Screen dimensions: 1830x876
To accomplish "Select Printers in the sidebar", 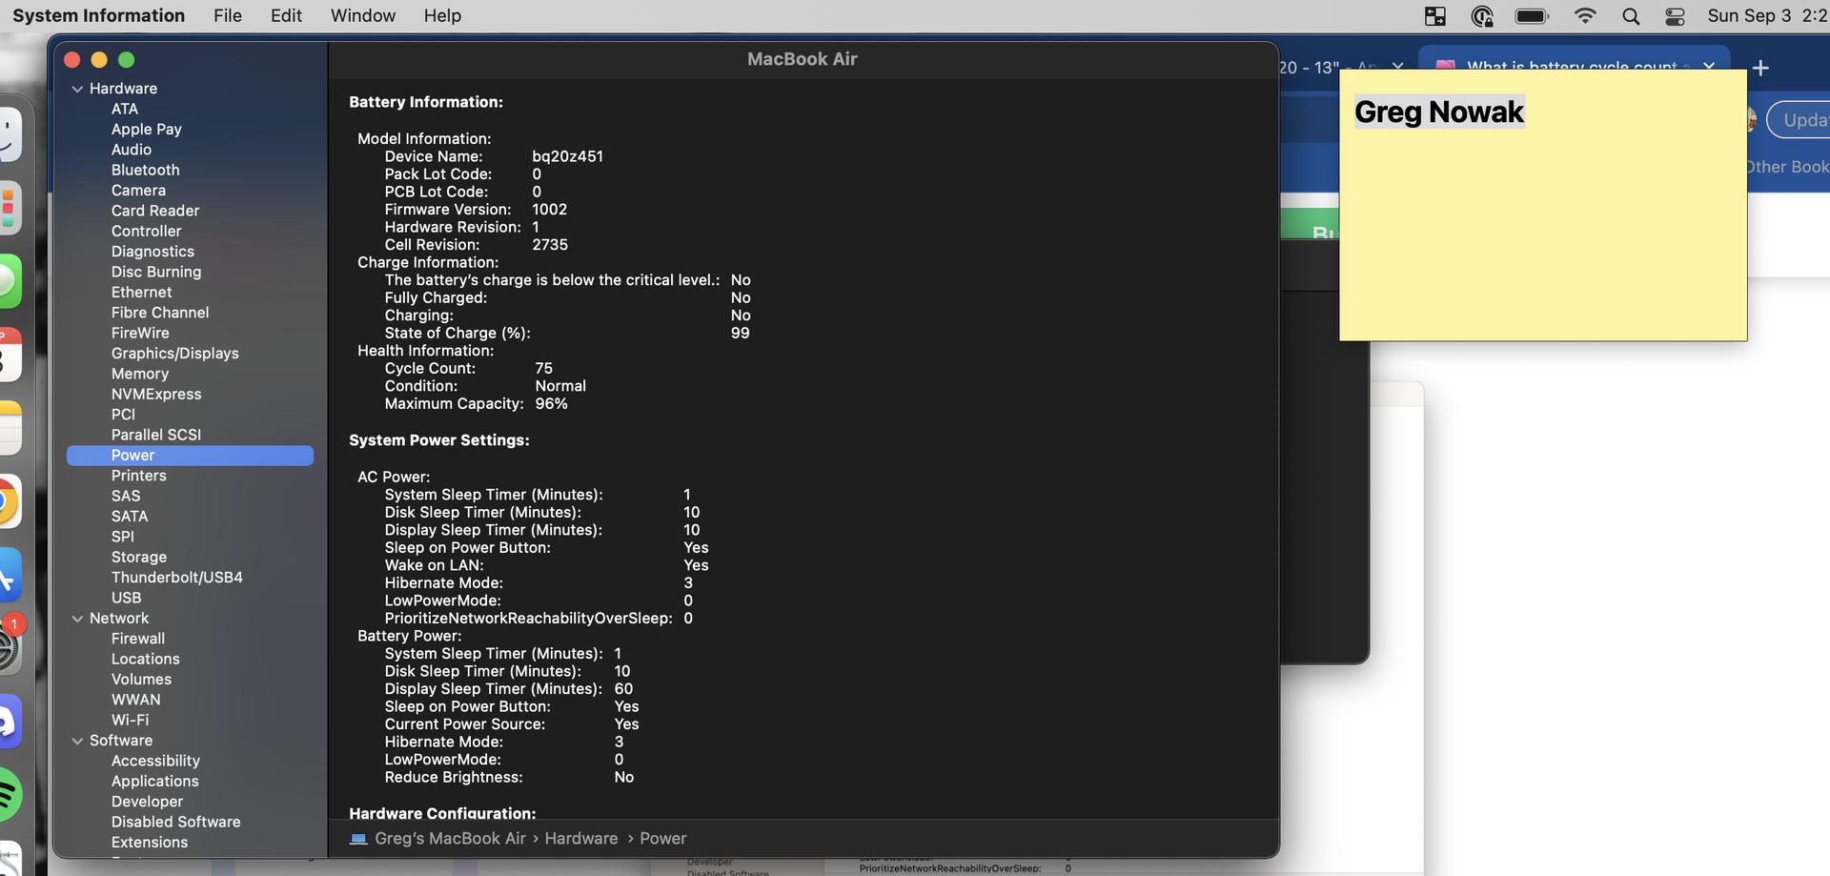I will click(138, 476).
